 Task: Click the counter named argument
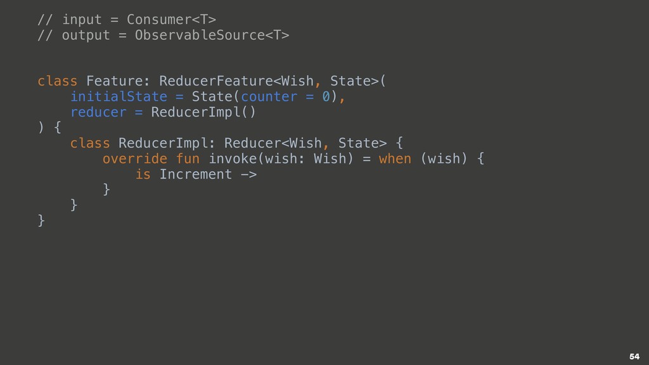pos(269,96)
